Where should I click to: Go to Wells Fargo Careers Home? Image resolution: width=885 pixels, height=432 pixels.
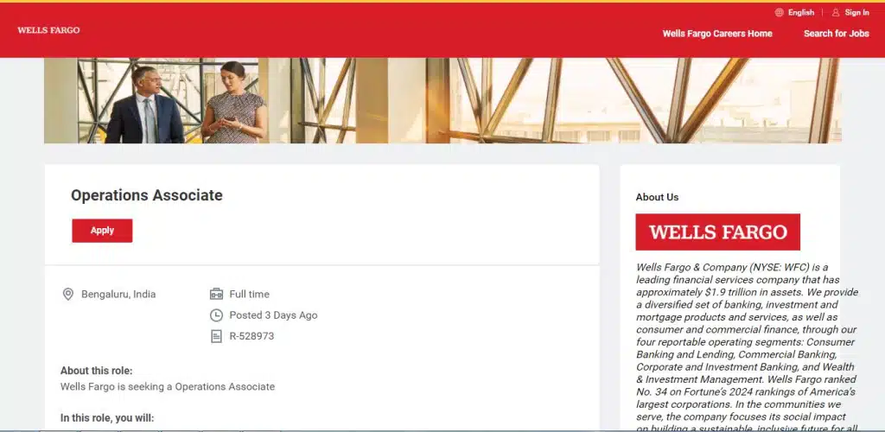(717, 34)
